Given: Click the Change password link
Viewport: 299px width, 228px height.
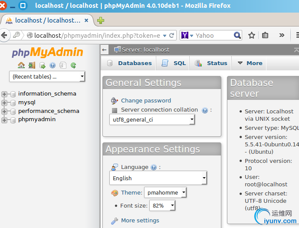Looking at the screenshot, I should (146, 101).
